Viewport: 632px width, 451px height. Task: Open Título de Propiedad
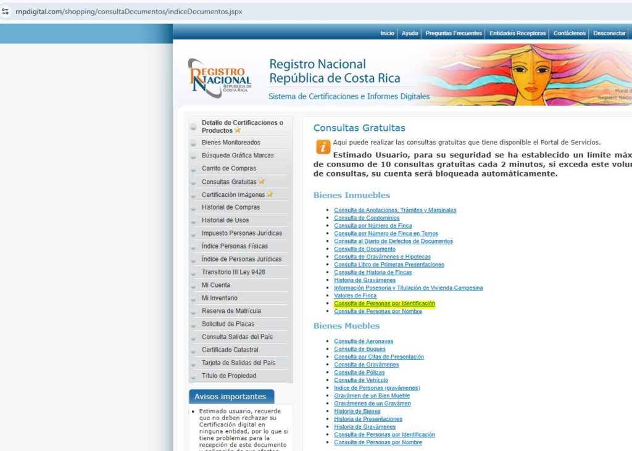(229, 376)
